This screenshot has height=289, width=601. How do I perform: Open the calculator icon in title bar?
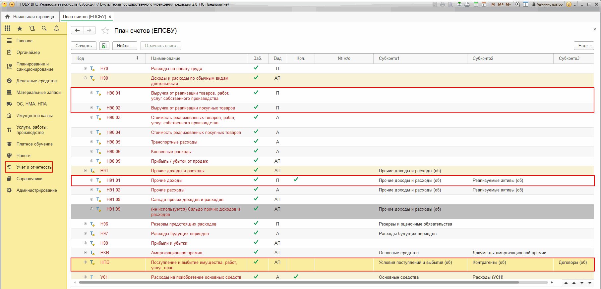pyautogui.click(x=476, y=4)
